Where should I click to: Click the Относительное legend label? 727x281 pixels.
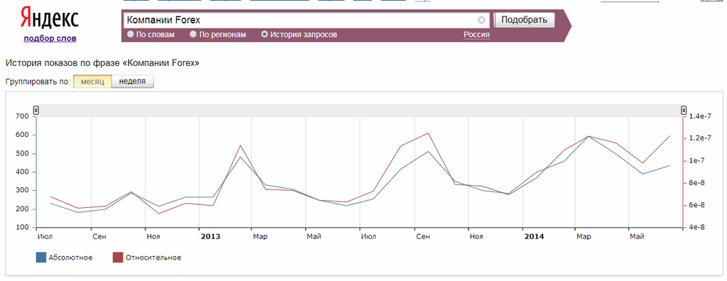pyautogui.click(x=153, y=258)
